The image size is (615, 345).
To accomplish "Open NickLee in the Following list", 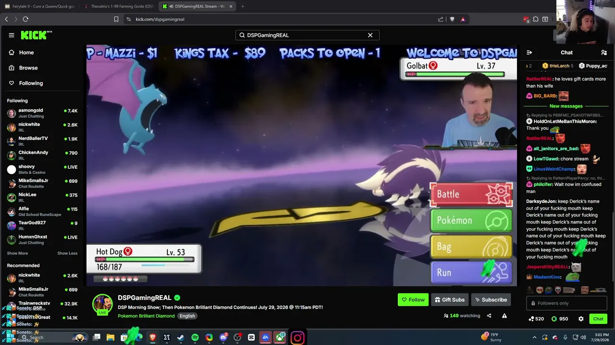I will pyautogui.click(x=42, y=197).
